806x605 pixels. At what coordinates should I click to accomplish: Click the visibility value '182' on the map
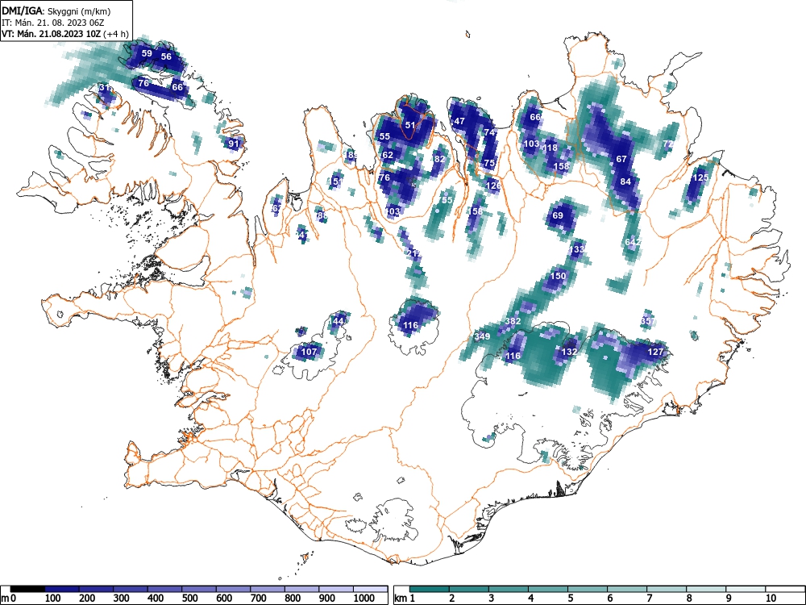438,159
